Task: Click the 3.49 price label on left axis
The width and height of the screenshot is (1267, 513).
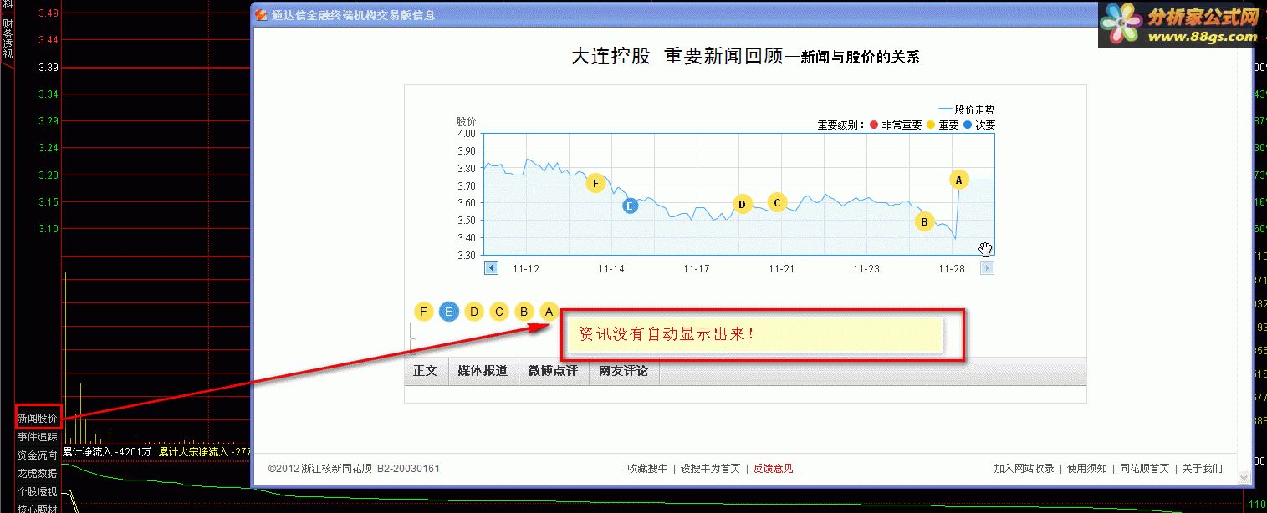Action: coord(49,13)
